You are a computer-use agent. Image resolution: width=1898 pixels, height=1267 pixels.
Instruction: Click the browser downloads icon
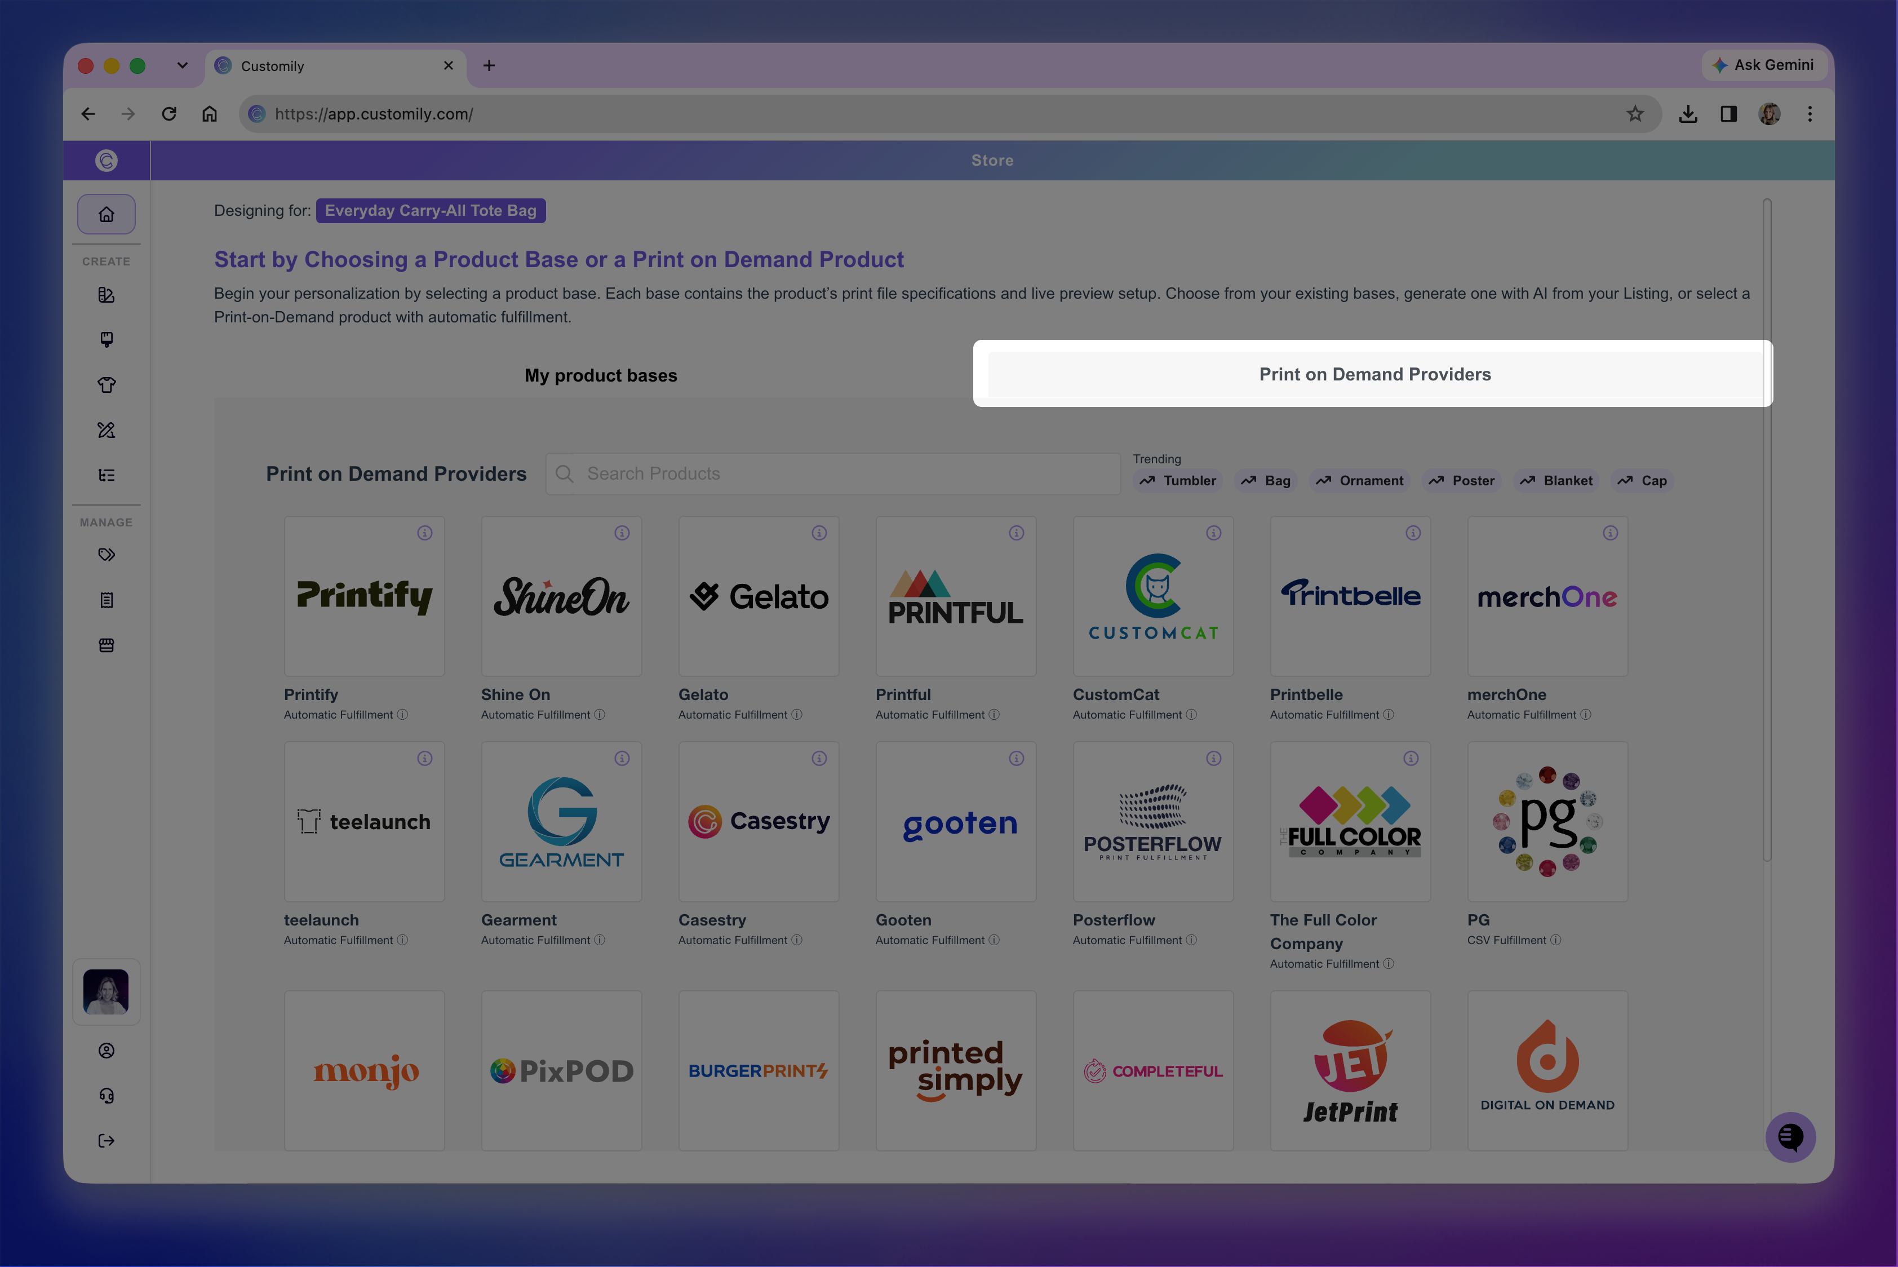coord(1688,114)
